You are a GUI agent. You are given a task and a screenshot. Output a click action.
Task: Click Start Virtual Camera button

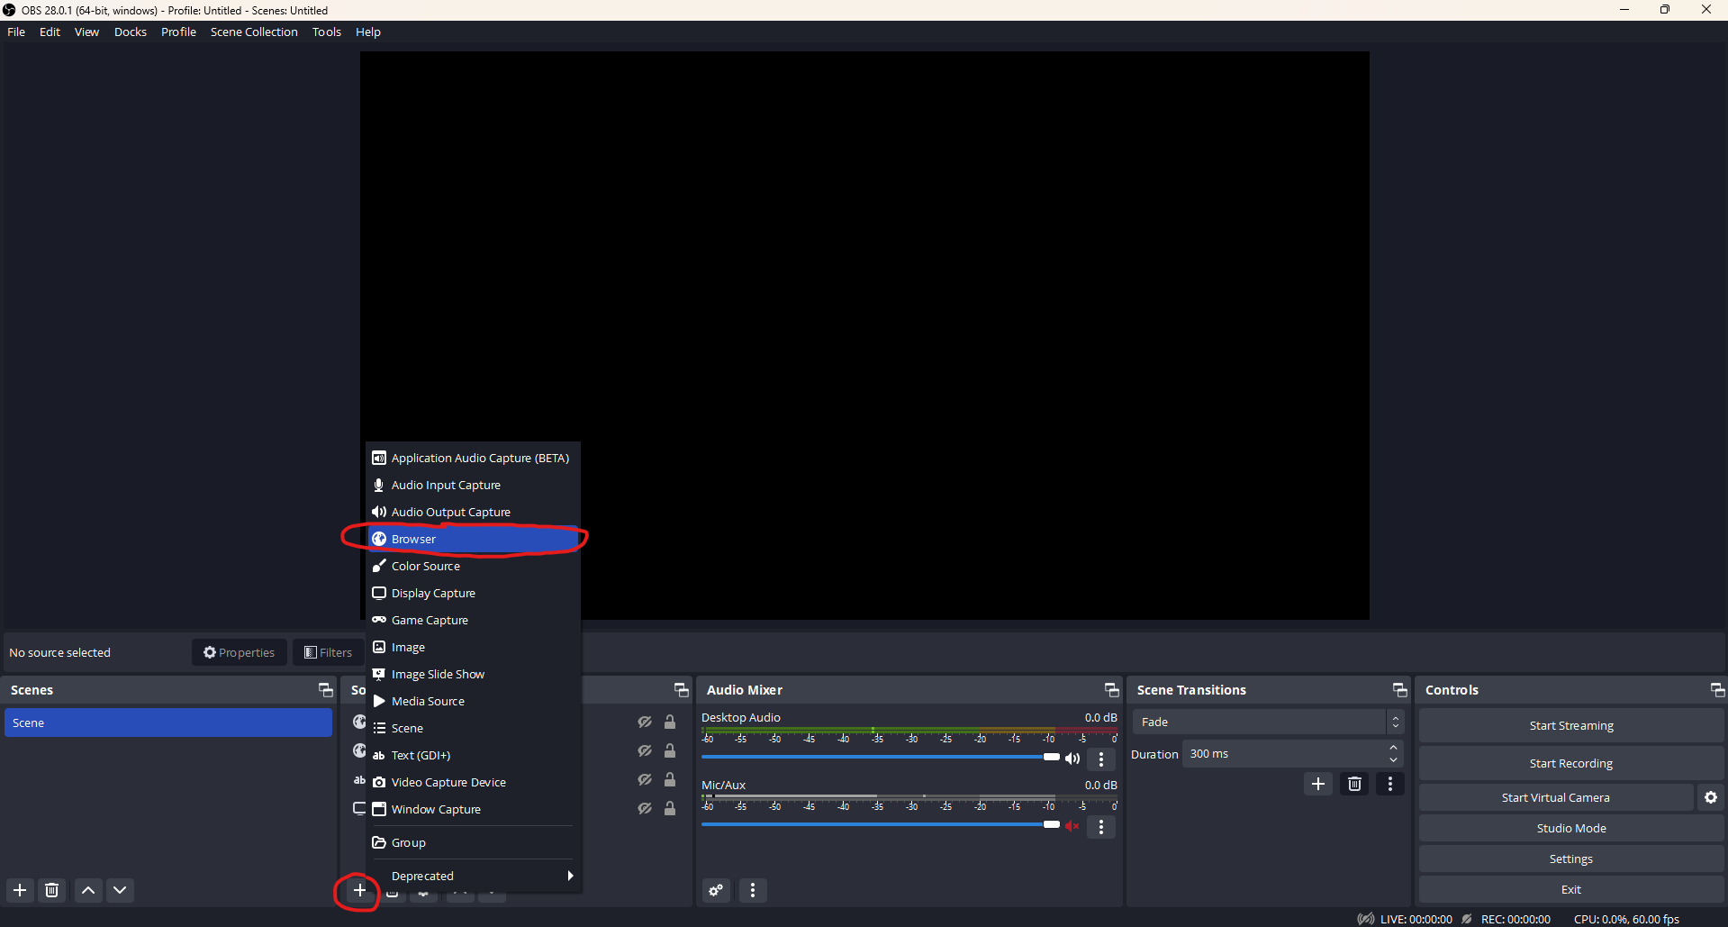coord(1556,797)
